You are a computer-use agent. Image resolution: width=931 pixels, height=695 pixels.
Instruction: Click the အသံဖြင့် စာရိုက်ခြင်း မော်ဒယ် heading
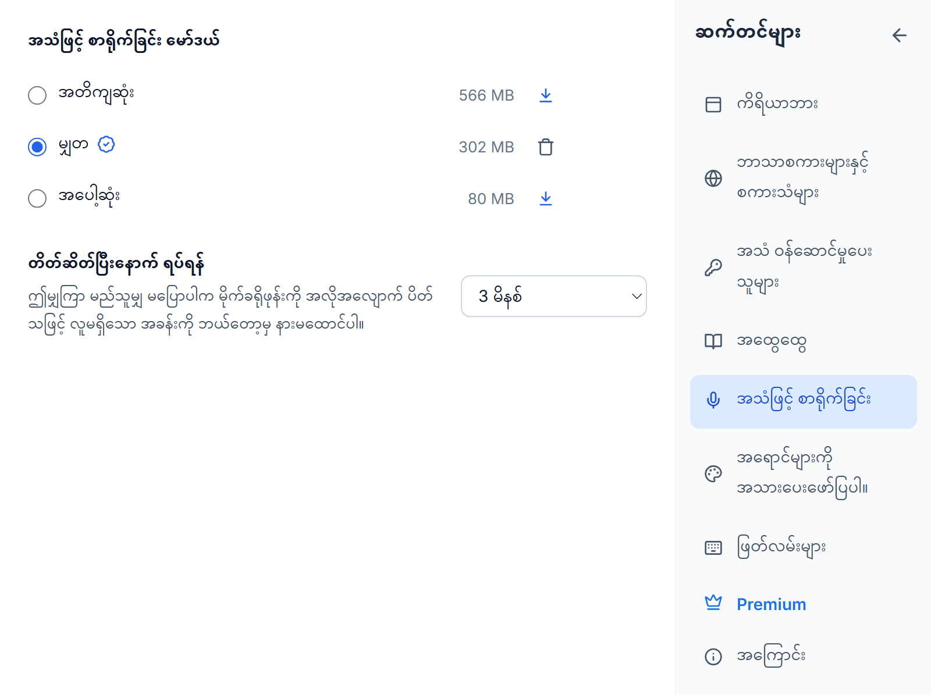(124, 41)
